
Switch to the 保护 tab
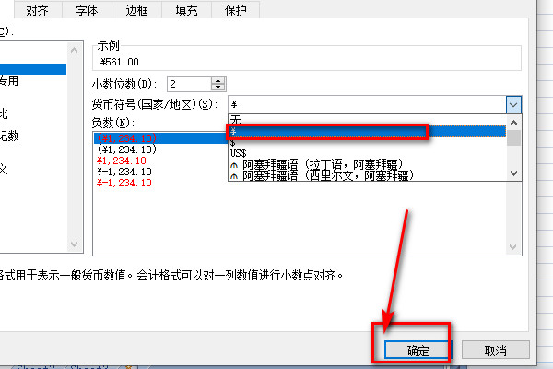pyautogui.click(x=236, y=10)
